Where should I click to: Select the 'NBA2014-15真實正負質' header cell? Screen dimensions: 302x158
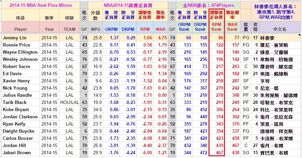(128, 5)
